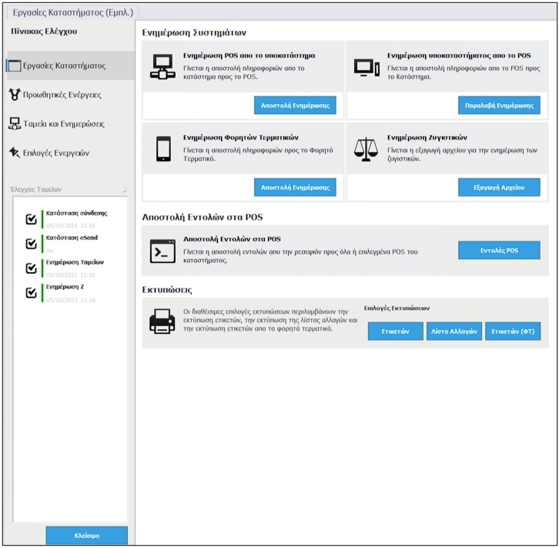This screenshot has width=559, height=548.
Task: Click the Εντολές POS button
Action: pos(498,250)
